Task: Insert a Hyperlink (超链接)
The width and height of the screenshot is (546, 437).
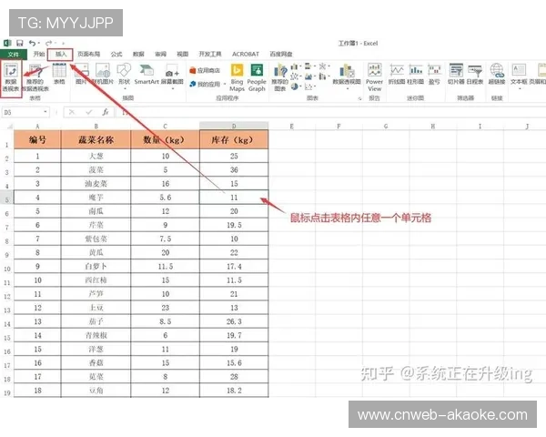Action: pyautogui.click(x=497, y=74)
